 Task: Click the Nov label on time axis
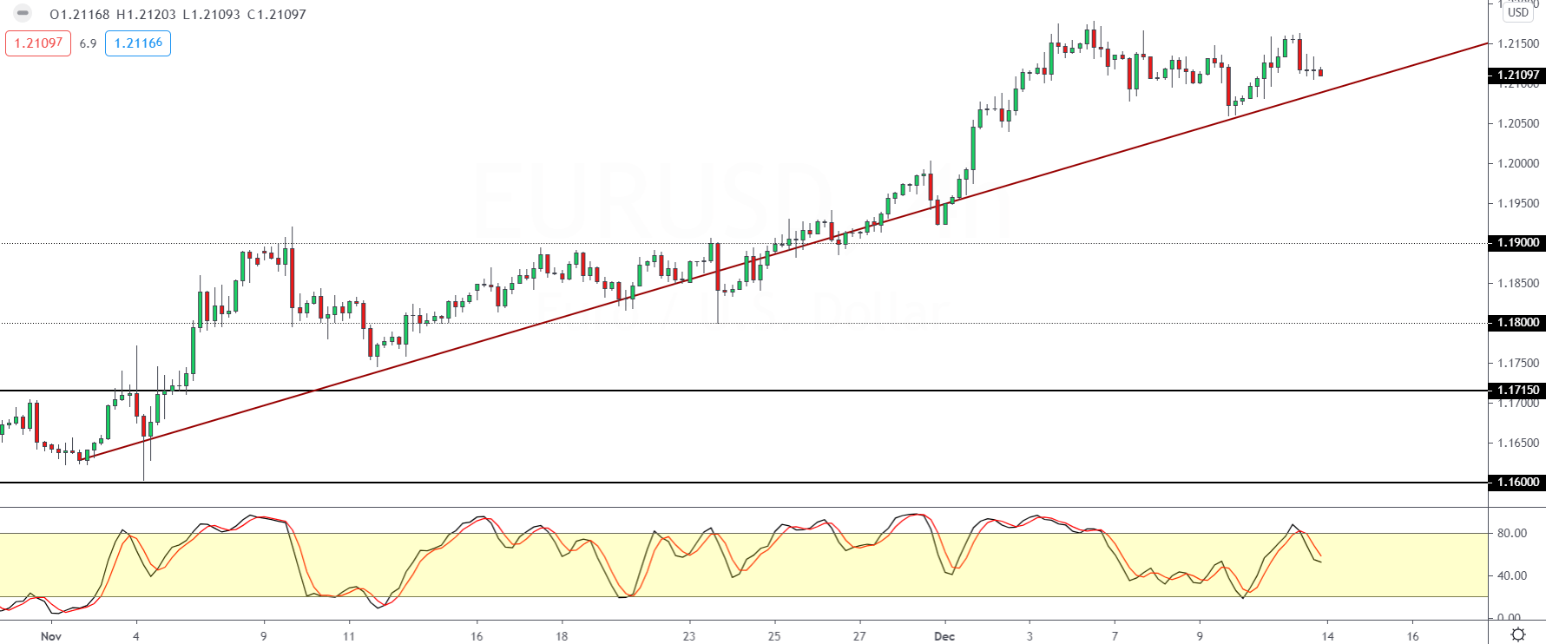pyautogui.click(x=51, y=636)
